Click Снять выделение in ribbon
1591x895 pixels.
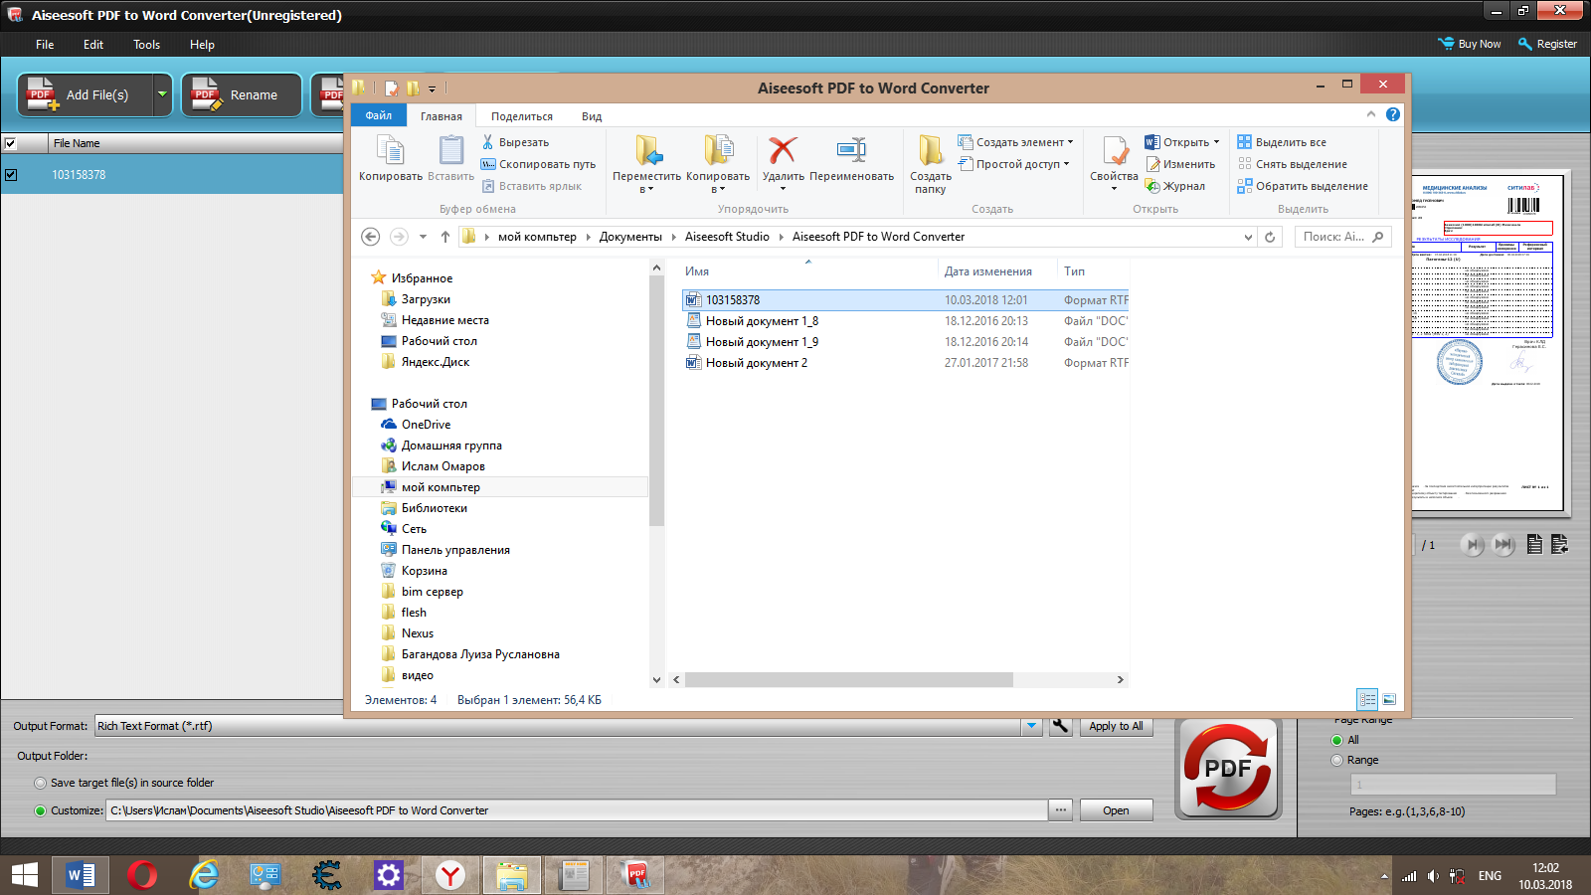[x=1293, y=164]
